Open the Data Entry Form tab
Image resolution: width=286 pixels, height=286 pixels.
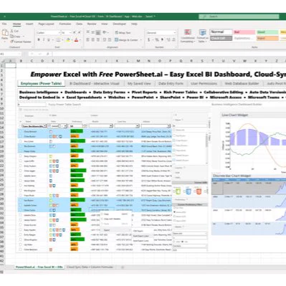pyautogui.click(x=171, y=83)
